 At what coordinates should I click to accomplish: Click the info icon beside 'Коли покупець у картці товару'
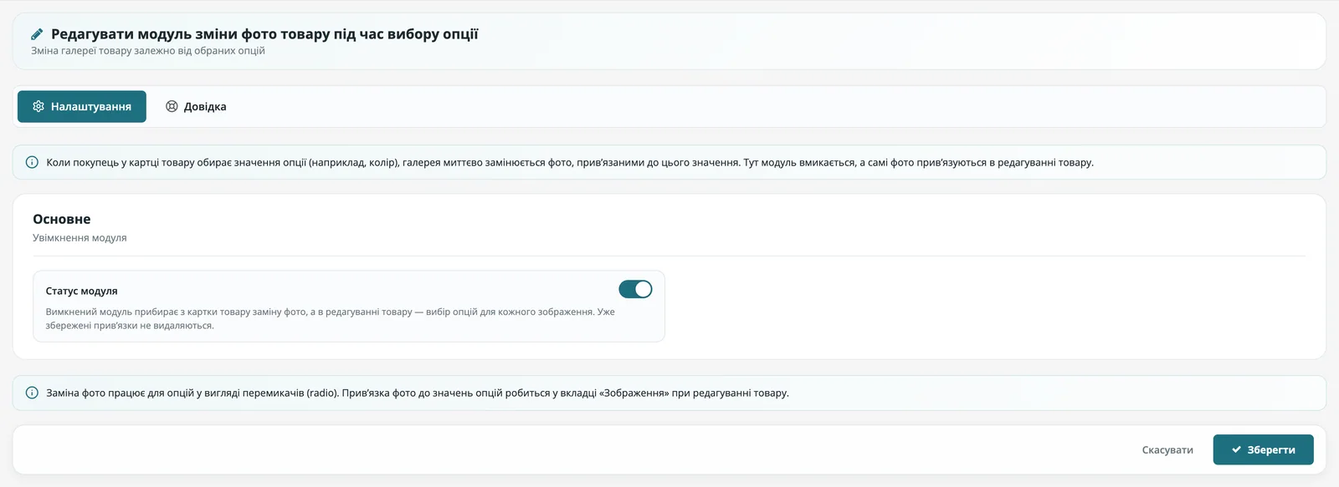tap(32, 162)
